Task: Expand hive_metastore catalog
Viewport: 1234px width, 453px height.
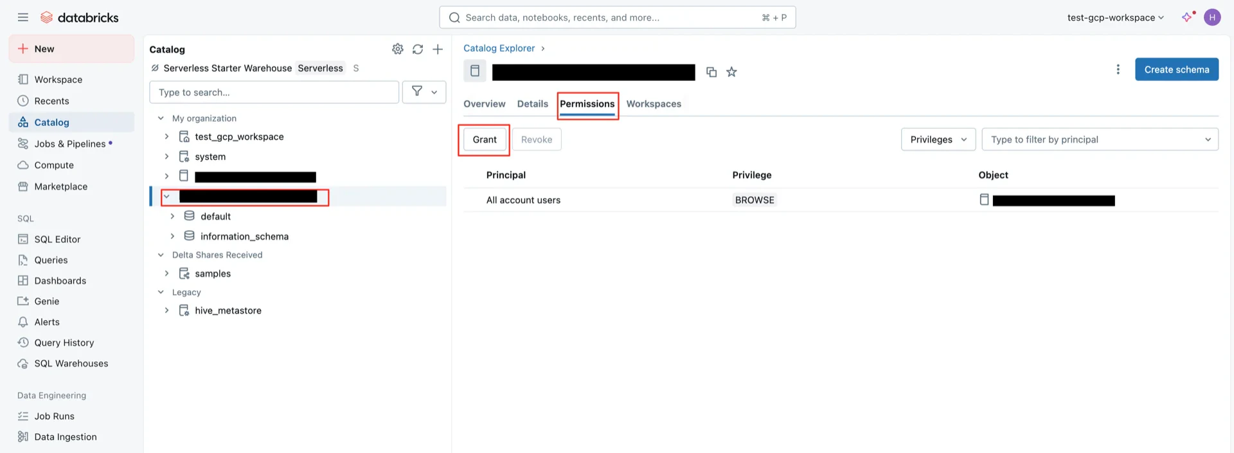Action: 166,310
